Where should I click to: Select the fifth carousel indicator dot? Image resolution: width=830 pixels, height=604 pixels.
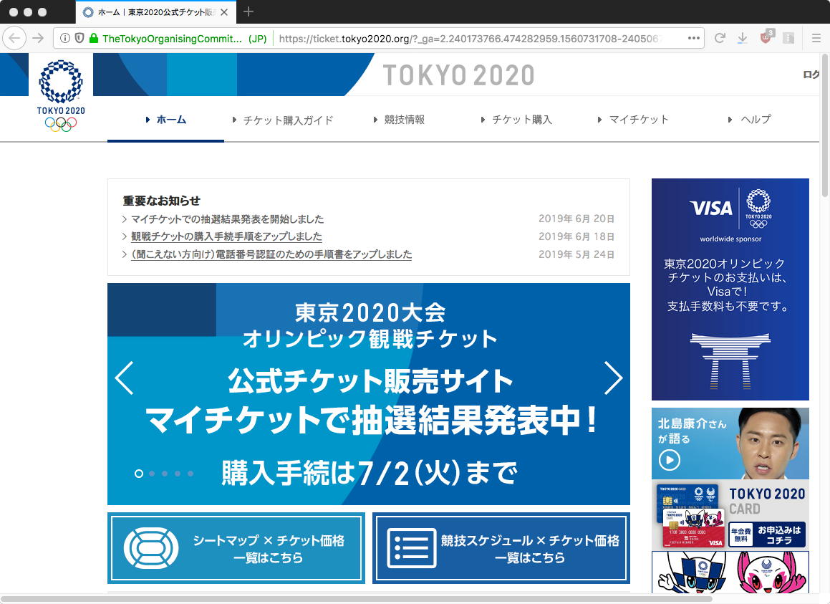coord(190,474)
